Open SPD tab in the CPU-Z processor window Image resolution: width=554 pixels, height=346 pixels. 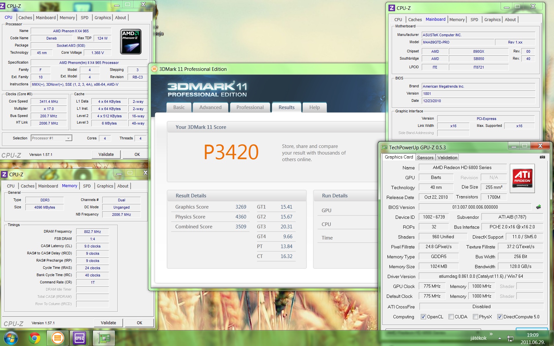pyautogui.click(x=84, y=18)
